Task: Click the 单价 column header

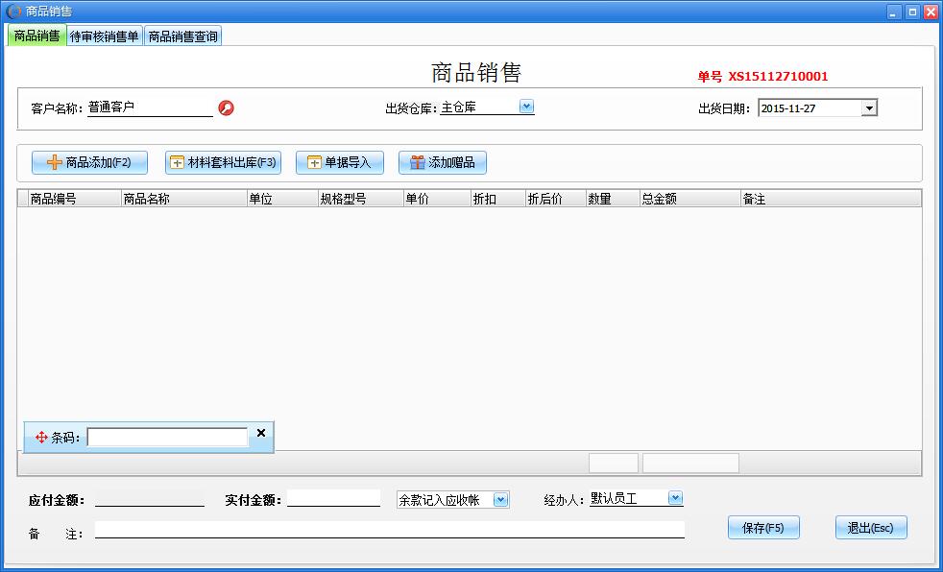Action: [x=437, y=199]
